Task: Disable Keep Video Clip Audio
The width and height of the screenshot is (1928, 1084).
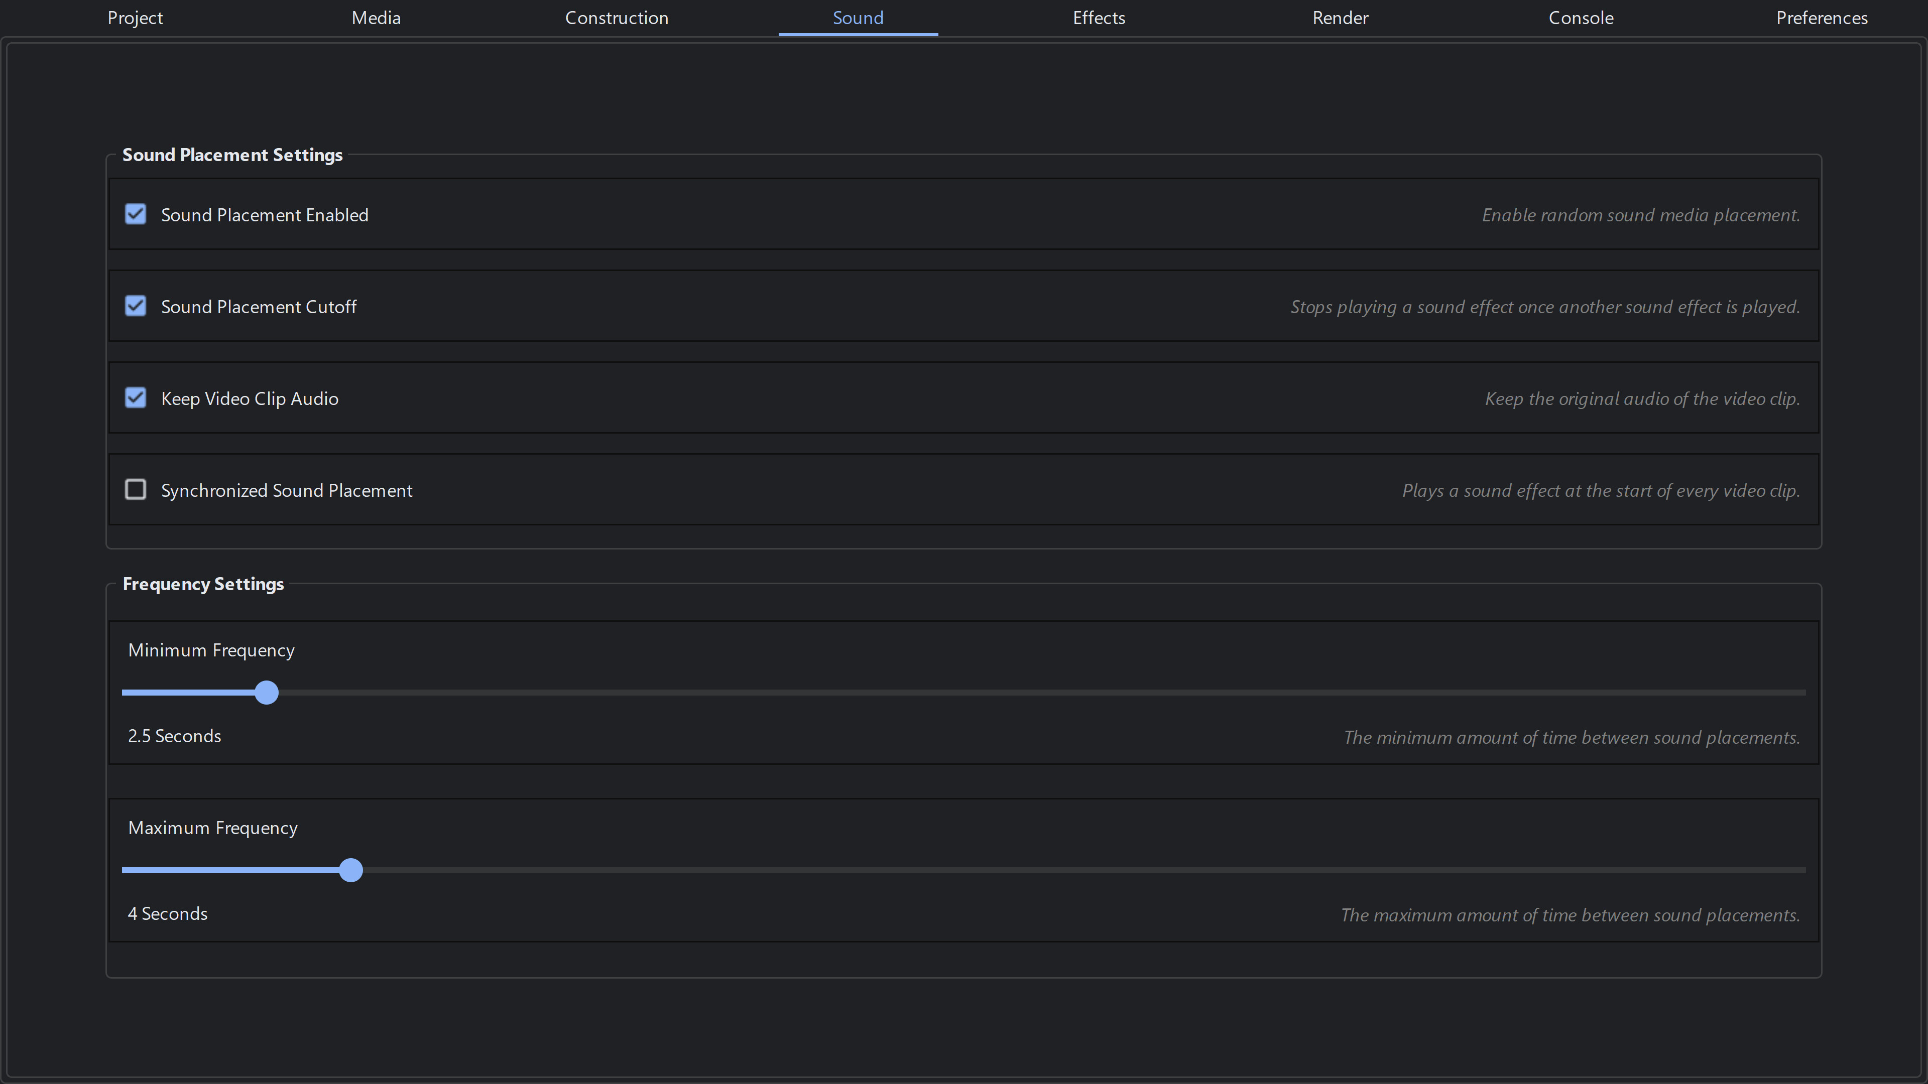Action: tap(135, 397)
